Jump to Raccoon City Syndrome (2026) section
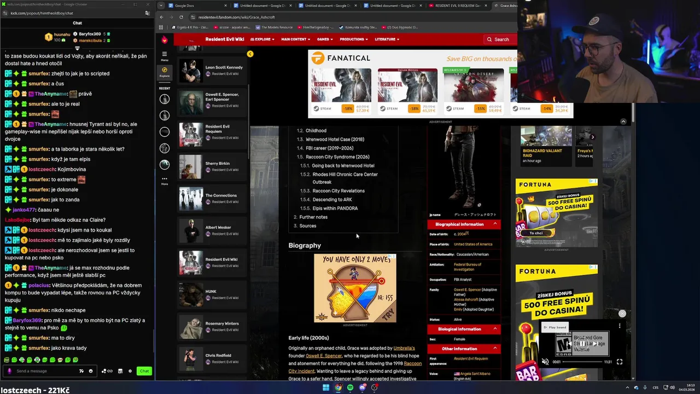This screenshot has width=700, height=394. pos(337,157)
